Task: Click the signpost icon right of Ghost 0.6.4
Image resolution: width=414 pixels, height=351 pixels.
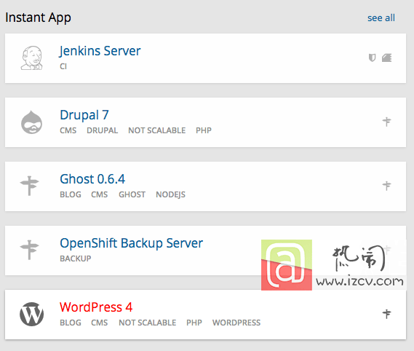Action: pos(387,186)
